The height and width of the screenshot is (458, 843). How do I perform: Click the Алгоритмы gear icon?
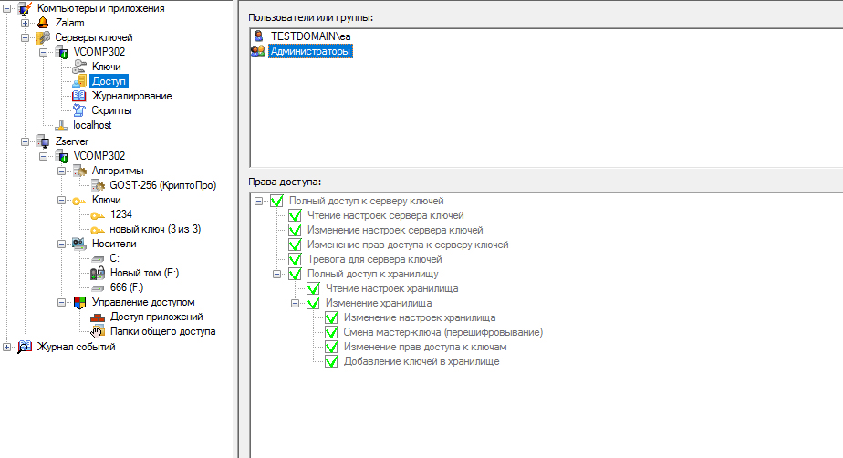(79, 171)
